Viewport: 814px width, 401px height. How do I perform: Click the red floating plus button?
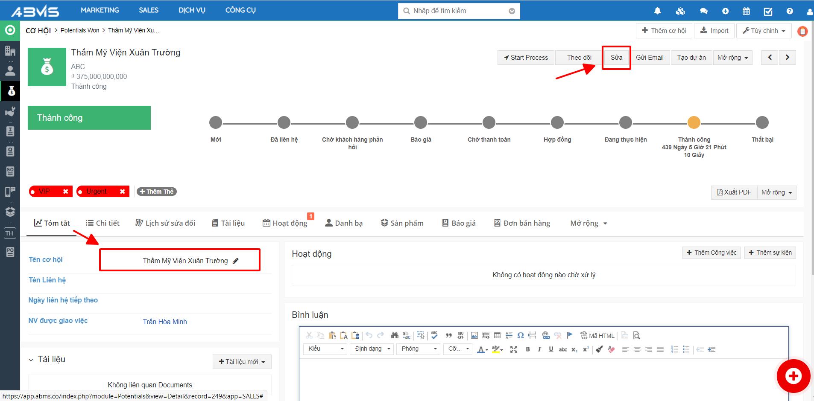coord(793,376)
